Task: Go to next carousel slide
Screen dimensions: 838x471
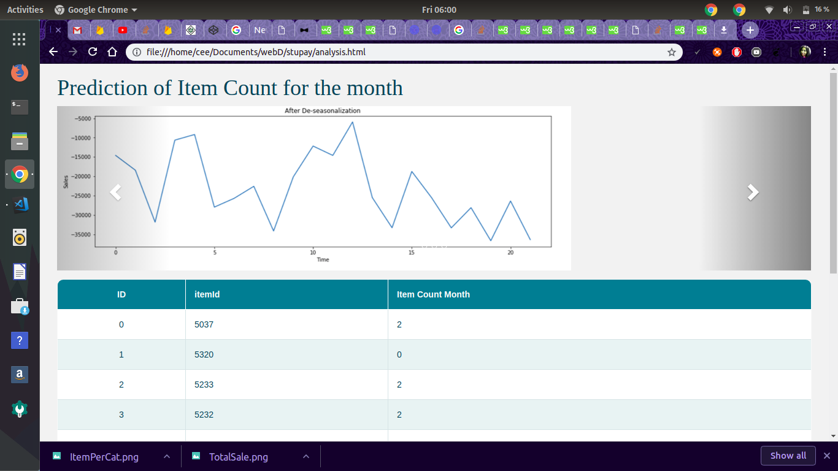Action: point(753,193)
